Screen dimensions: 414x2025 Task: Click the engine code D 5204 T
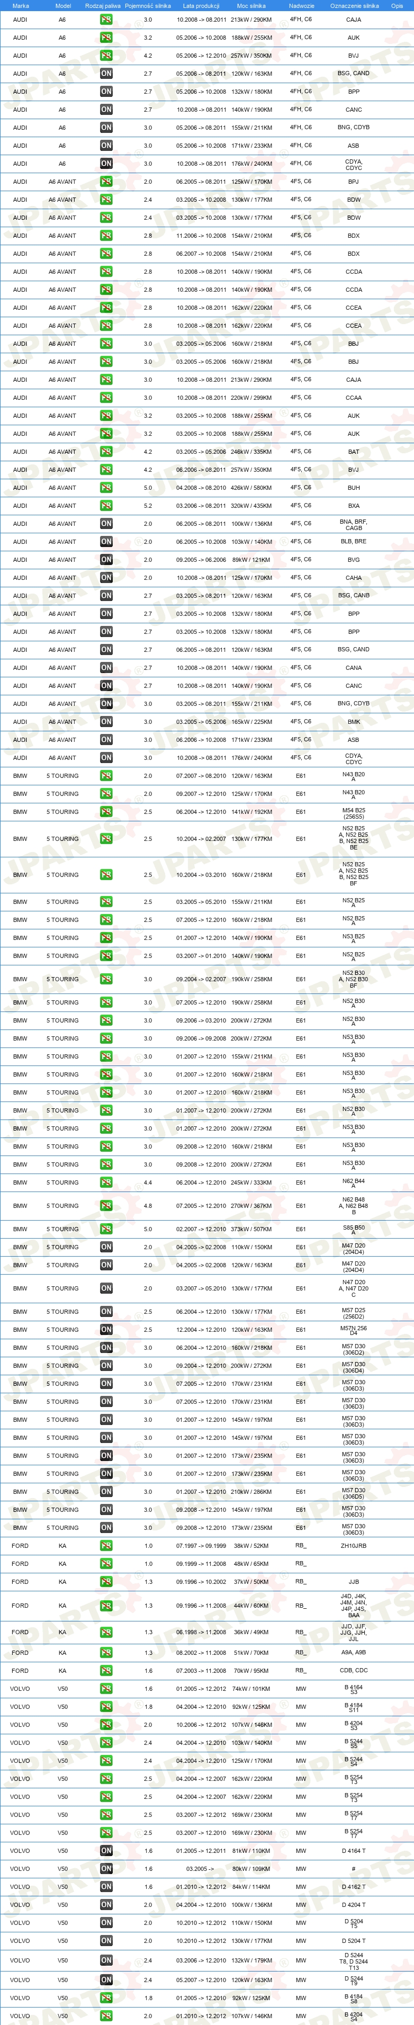354,1941
